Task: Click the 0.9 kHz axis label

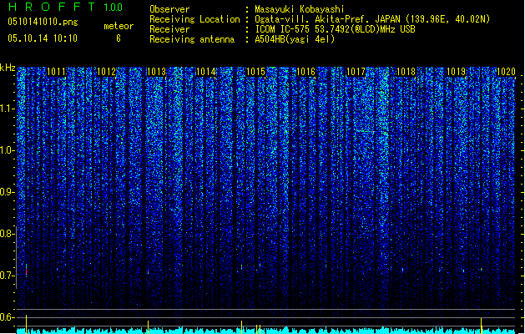Action: pos(8,192)
